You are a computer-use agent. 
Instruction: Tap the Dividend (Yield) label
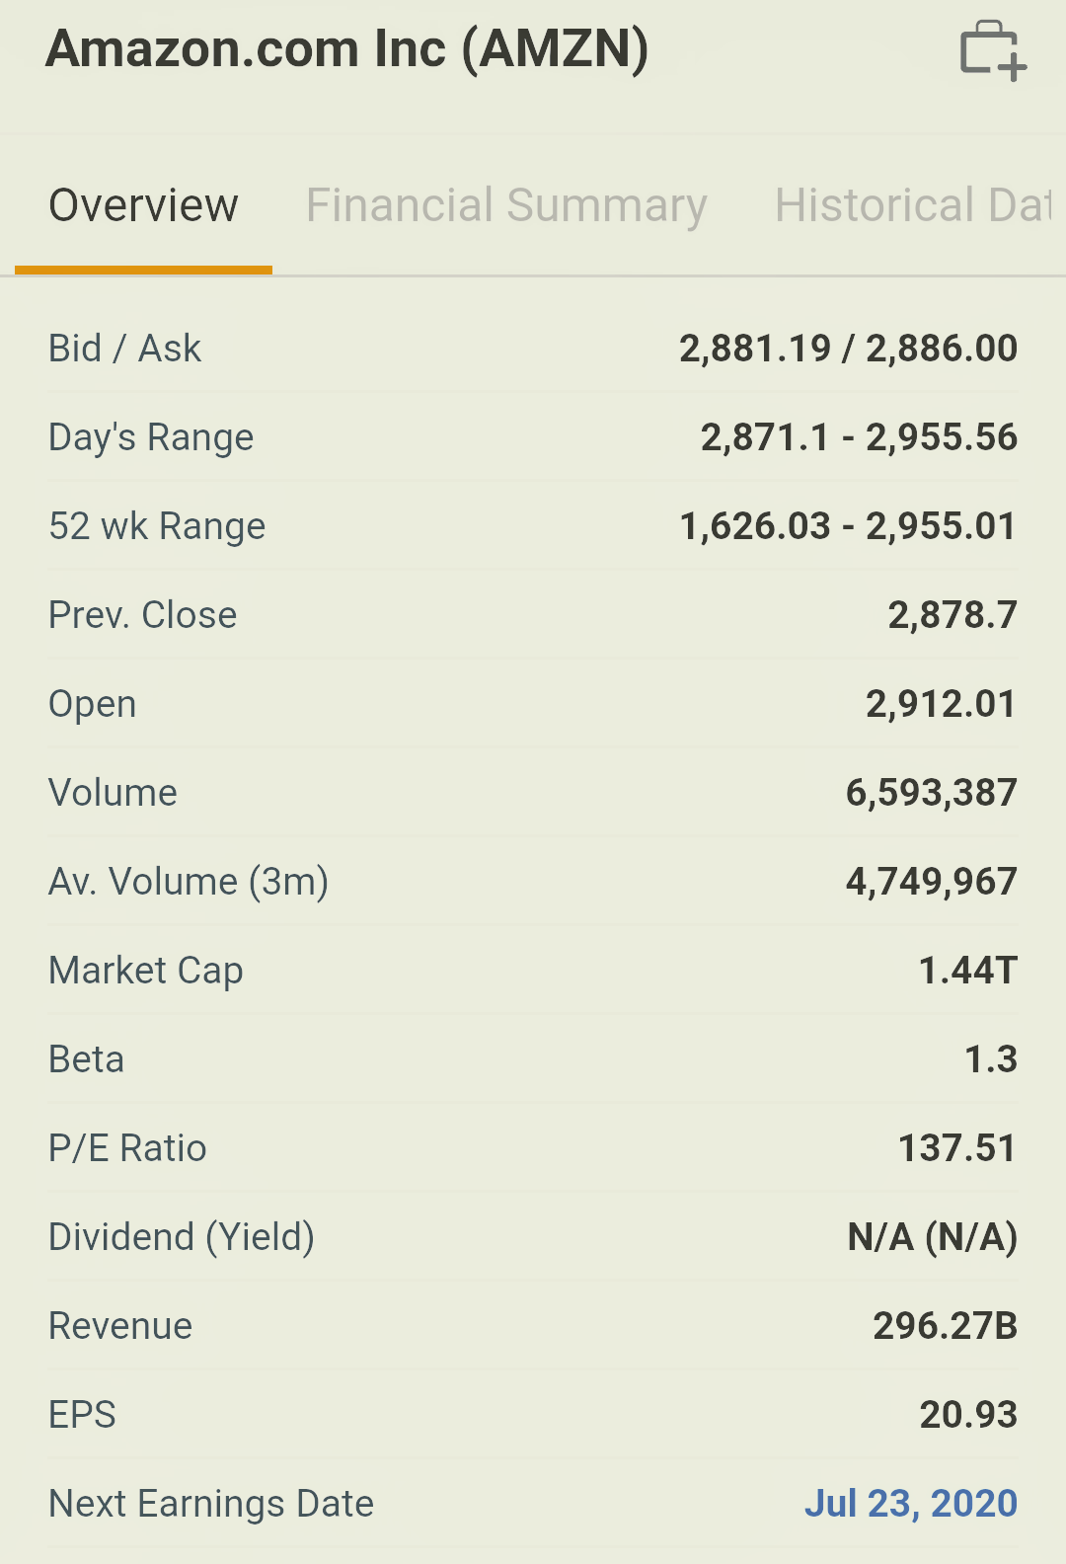182,1237
